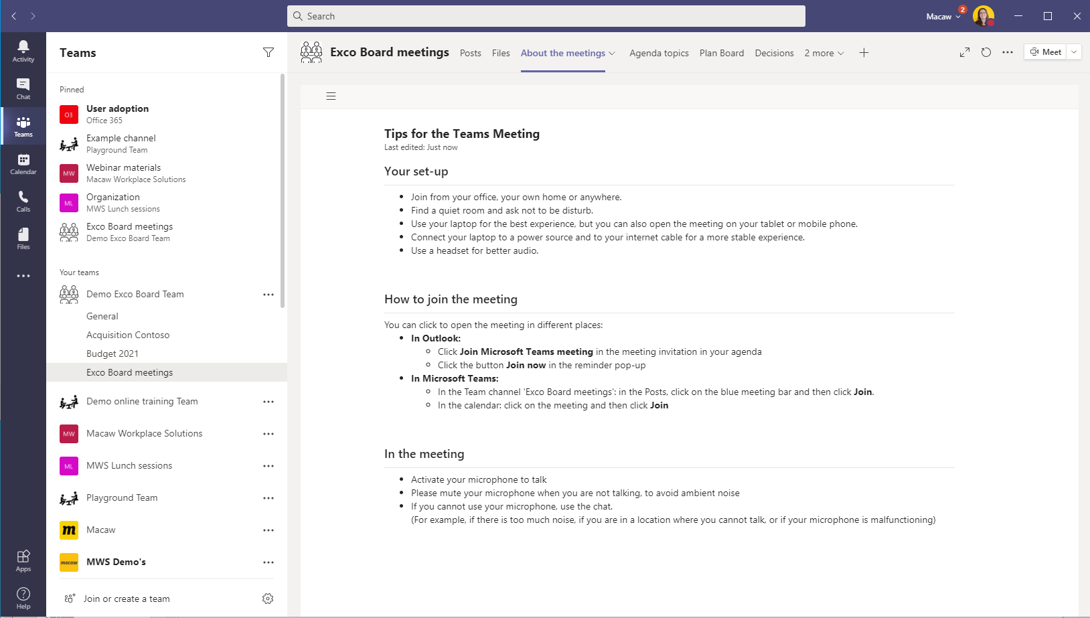Open the pinned User adoption channel
This screenshot has width=1090, height=618.
click(x=167, y=114)
